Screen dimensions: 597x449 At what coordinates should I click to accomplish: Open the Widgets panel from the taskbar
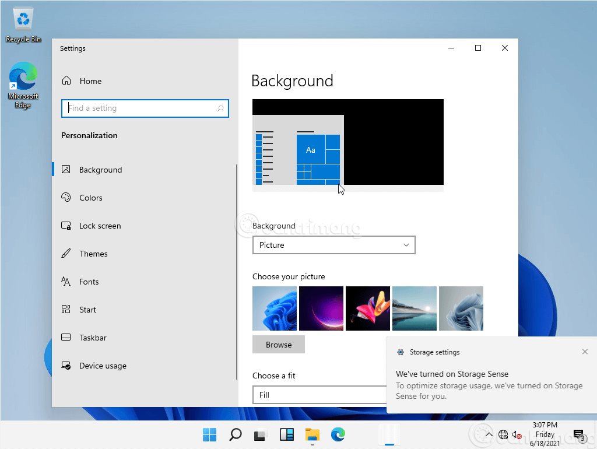tap(287, 434)
